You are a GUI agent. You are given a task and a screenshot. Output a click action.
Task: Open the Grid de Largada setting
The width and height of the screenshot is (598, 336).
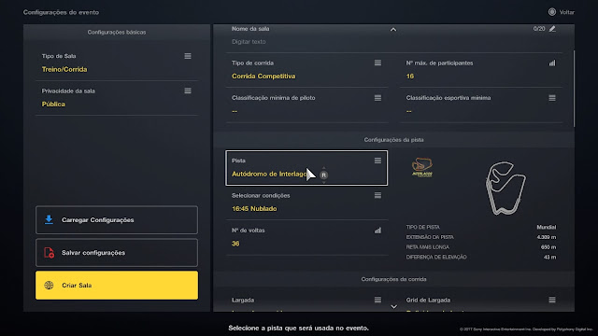481,304
